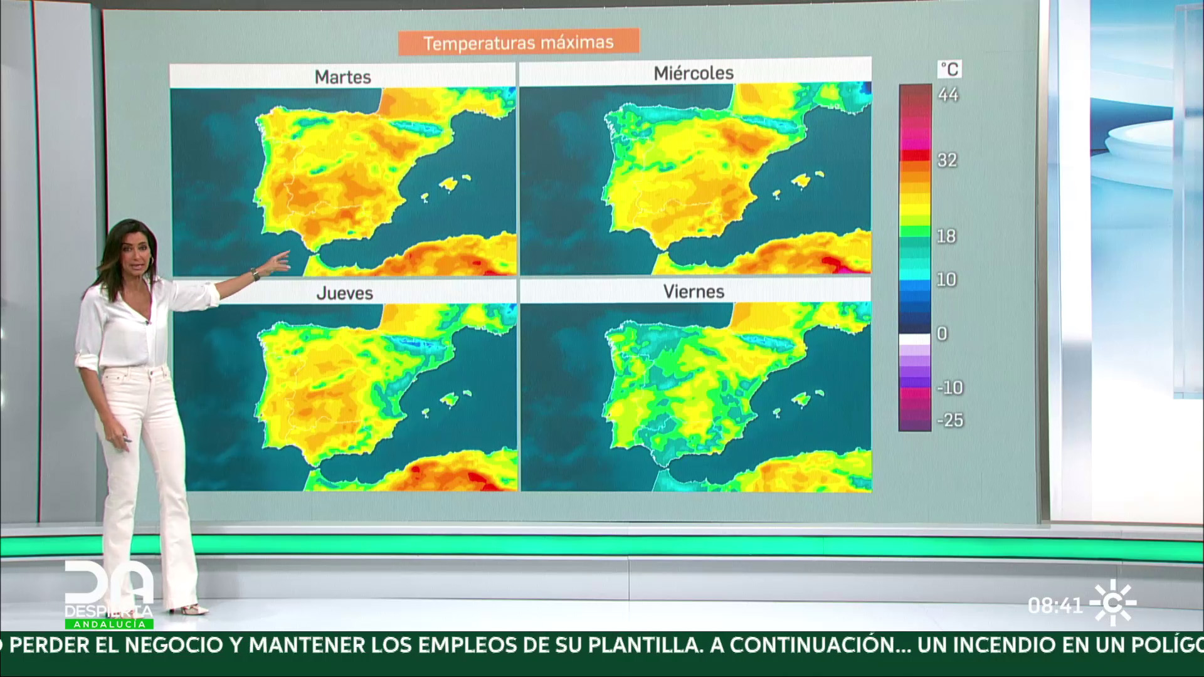Viewport: 1204px width, 677px height.
Task: Click the Jueves map header
Action: coord(344,293)
